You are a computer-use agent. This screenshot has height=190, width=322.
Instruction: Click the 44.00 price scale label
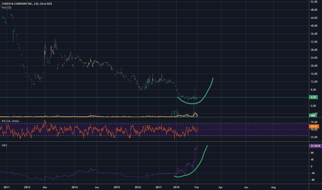click(314, 18)
